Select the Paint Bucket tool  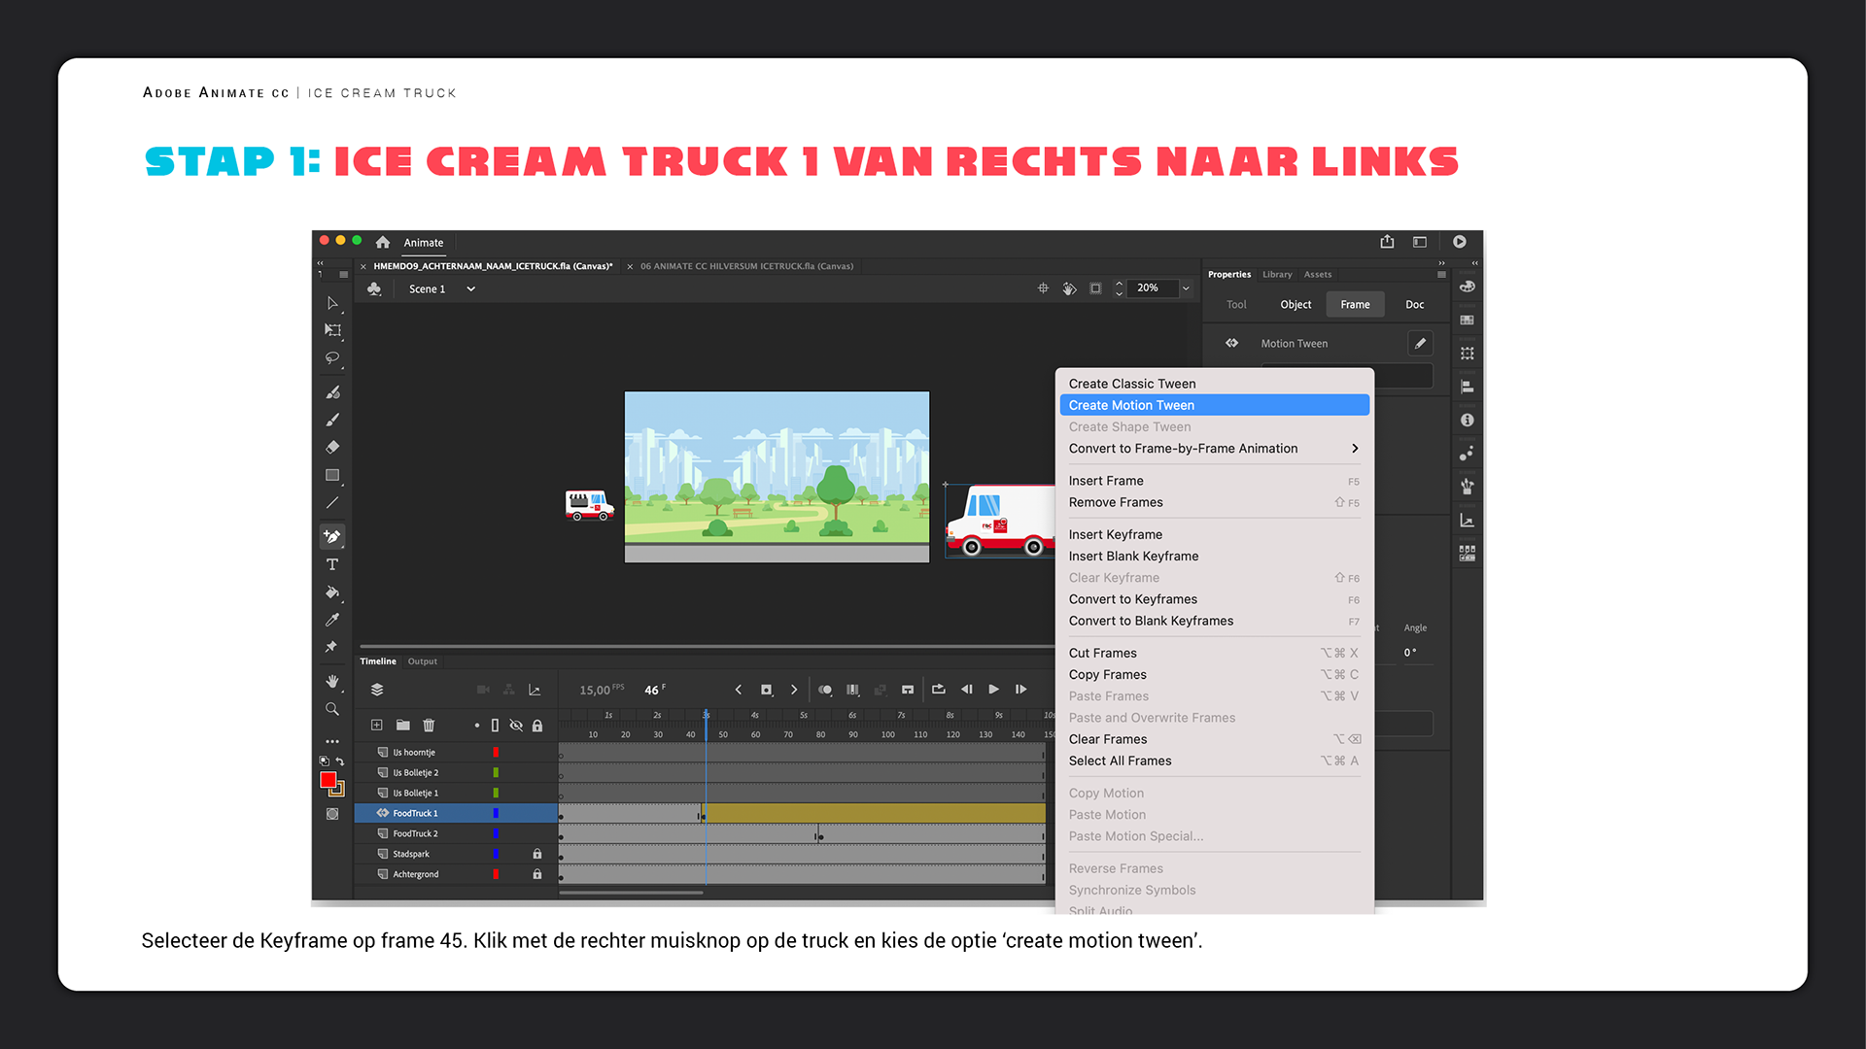tap(332, 592)
